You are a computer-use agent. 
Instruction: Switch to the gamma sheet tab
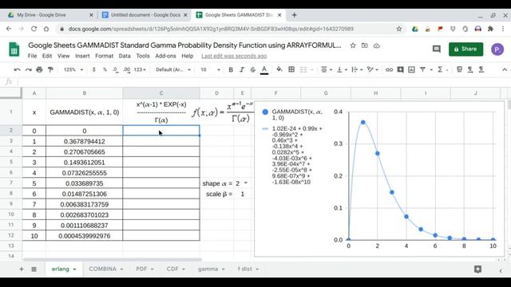click(x=208, y=269)
